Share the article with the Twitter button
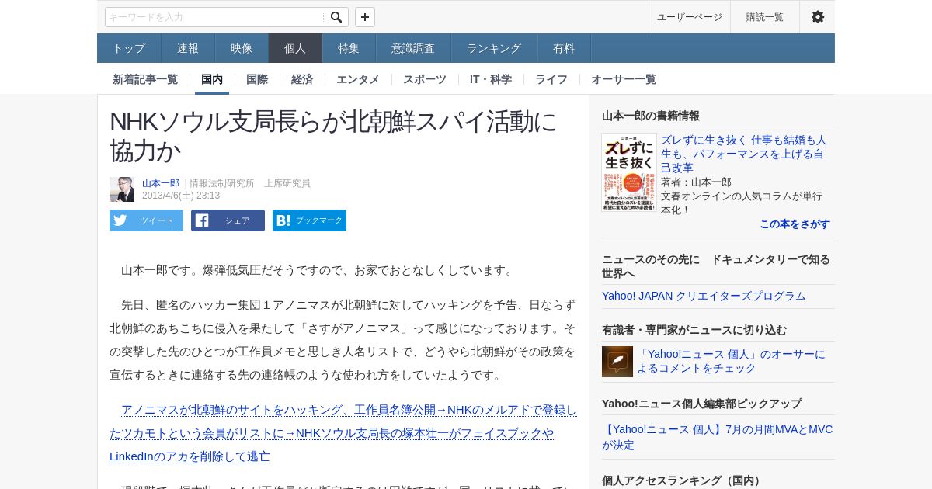 point(146,220)
